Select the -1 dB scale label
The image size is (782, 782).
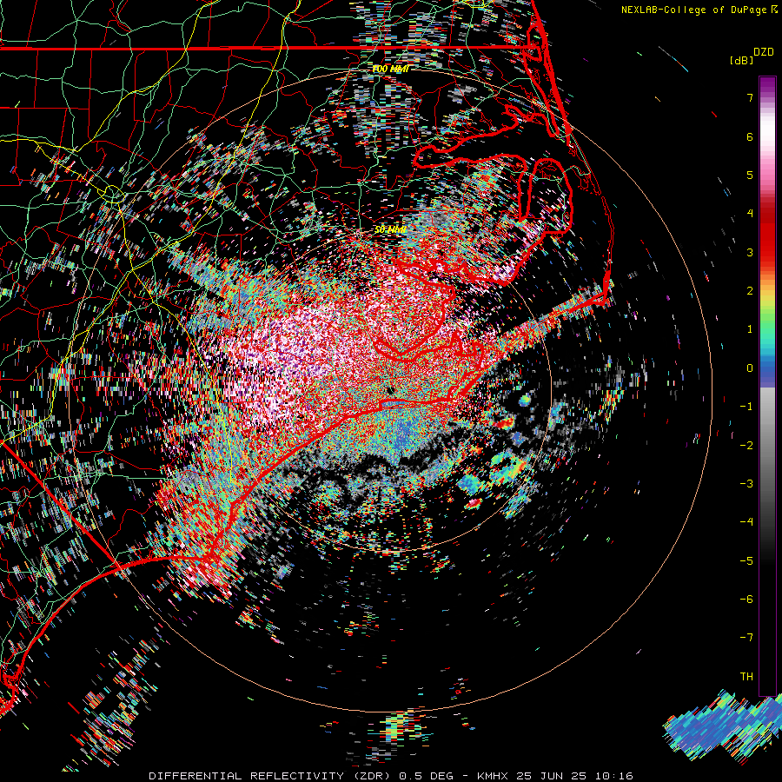[746, 407]
